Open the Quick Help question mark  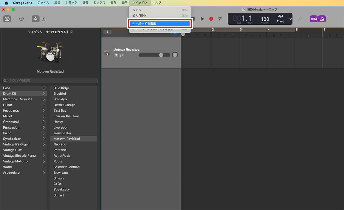tap(21, 19)
